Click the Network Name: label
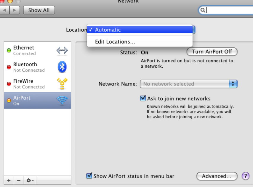 118,84
